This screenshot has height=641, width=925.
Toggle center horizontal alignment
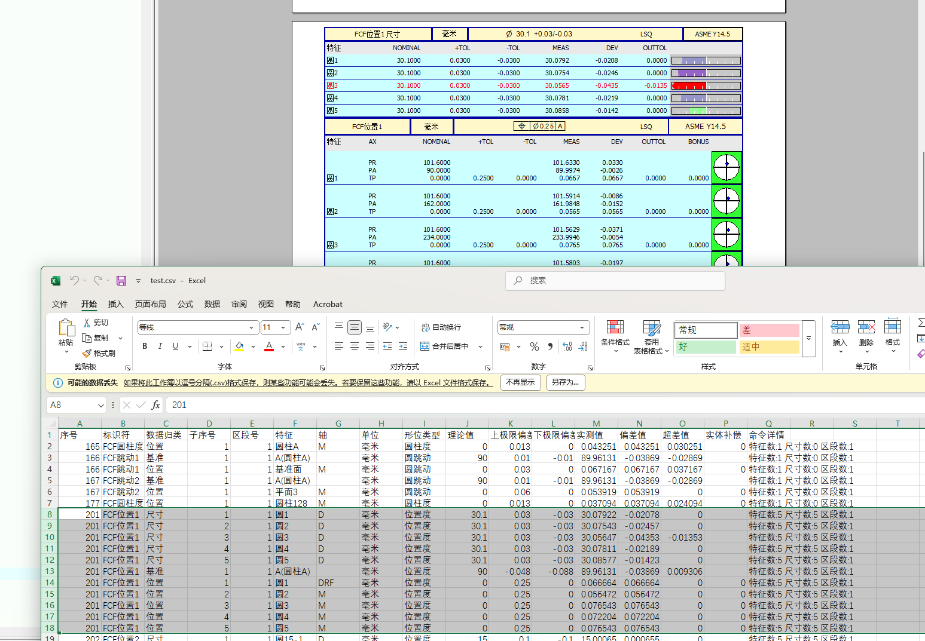[355, 346]
